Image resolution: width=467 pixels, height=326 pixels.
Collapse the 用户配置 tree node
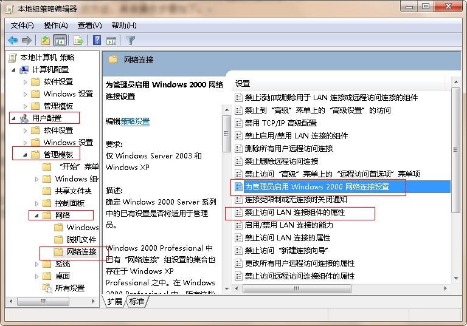point(14,118)
